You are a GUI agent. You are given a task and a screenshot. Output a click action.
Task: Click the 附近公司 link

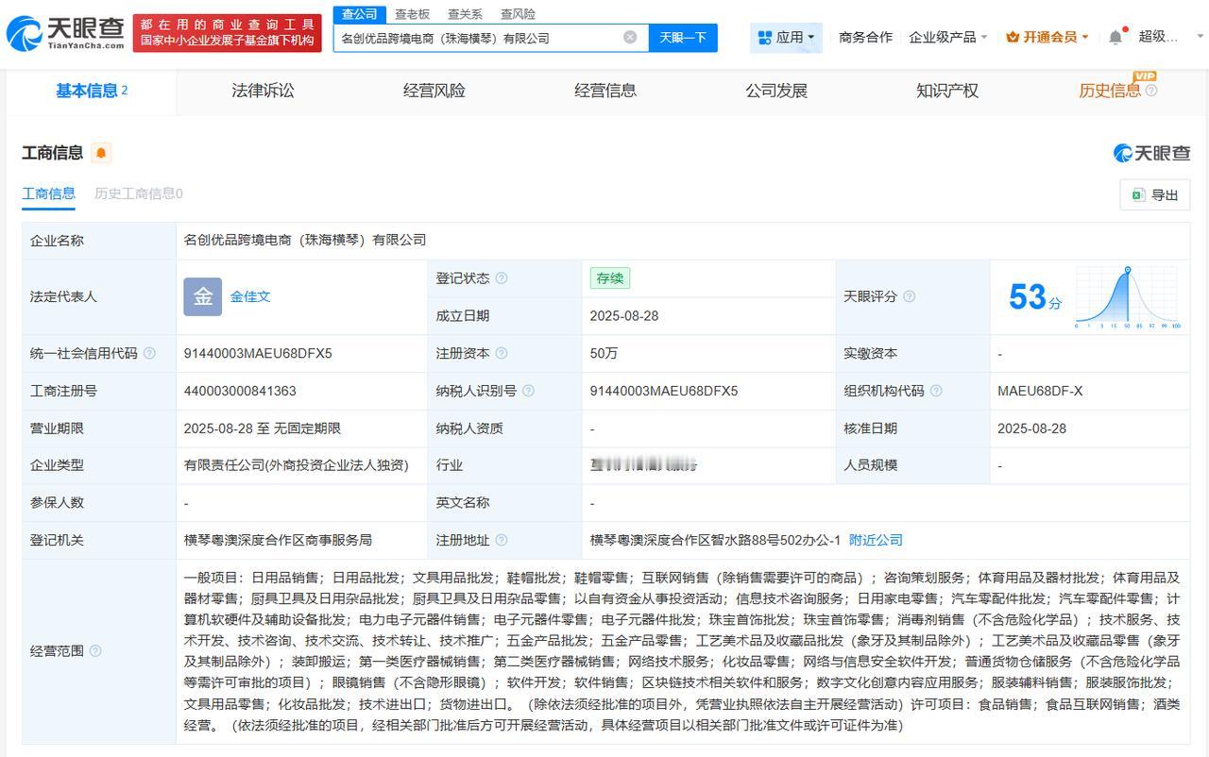tap(876, 540)
